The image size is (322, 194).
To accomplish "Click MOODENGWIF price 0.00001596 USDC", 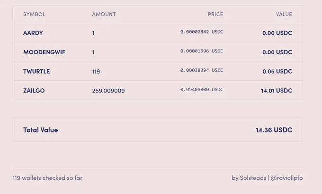I will pos(202,51).
